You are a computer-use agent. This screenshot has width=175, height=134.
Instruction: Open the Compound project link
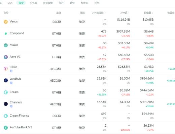17,33
